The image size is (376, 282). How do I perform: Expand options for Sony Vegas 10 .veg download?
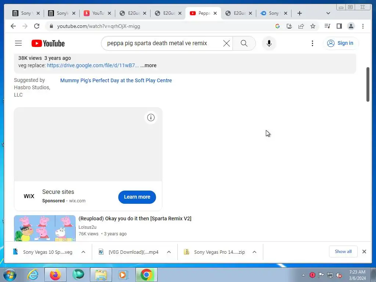coord(83,252)
